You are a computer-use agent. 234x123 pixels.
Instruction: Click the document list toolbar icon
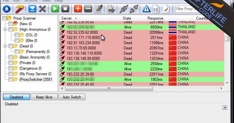[156, 9]
